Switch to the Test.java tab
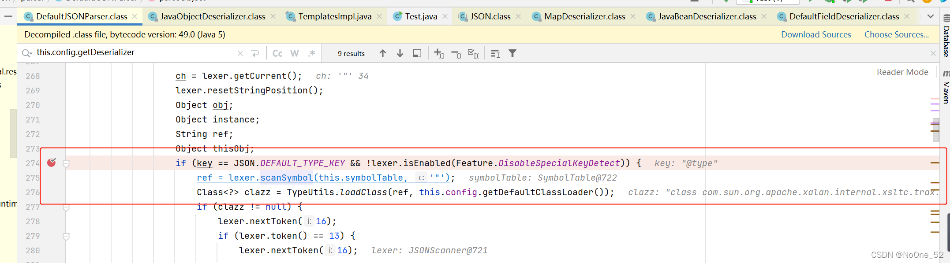The height and width of the screenshot is (263, 950). (421, 16)
